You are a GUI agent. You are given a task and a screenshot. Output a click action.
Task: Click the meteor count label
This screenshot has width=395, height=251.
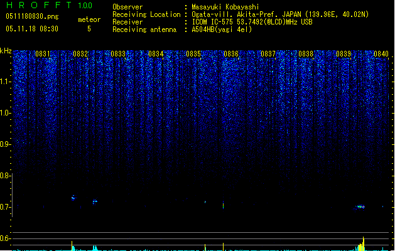pyautogui.click(x=89, y=19)
